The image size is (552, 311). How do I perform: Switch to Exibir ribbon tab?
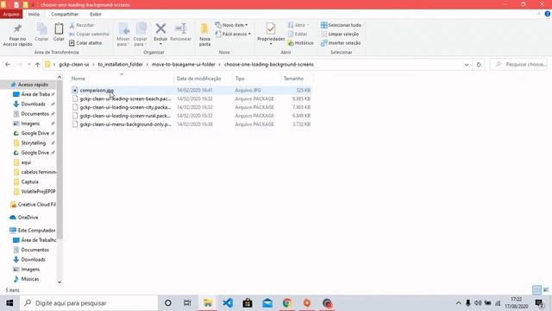[x=96, y=14]
